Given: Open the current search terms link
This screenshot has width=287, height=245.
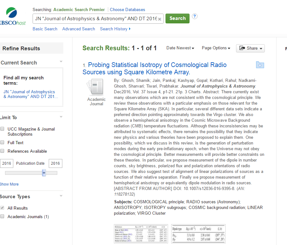Looking at the screenshot, I should 31,94.
